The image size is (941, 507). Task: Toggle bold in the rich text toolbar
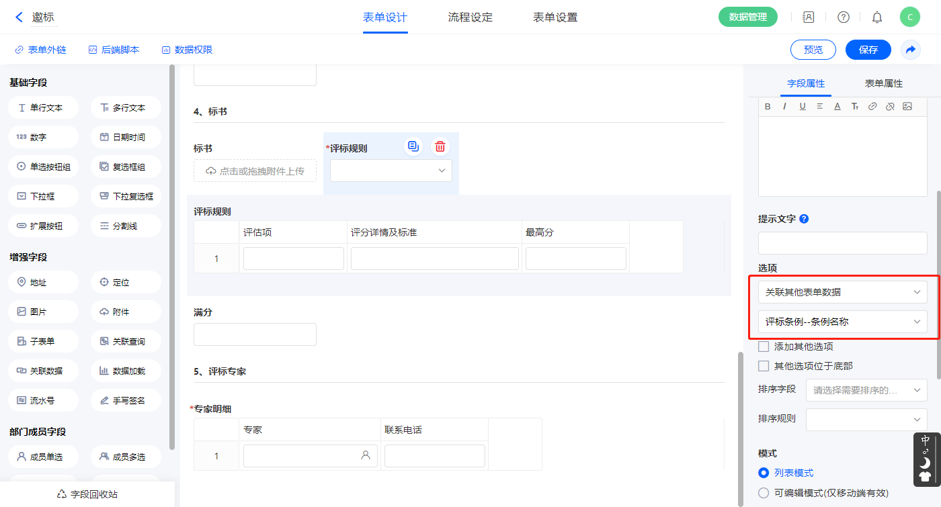tap(768, 106)
